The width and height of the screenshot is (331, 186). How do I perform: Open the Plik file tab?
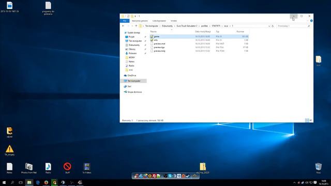point(125,21)
